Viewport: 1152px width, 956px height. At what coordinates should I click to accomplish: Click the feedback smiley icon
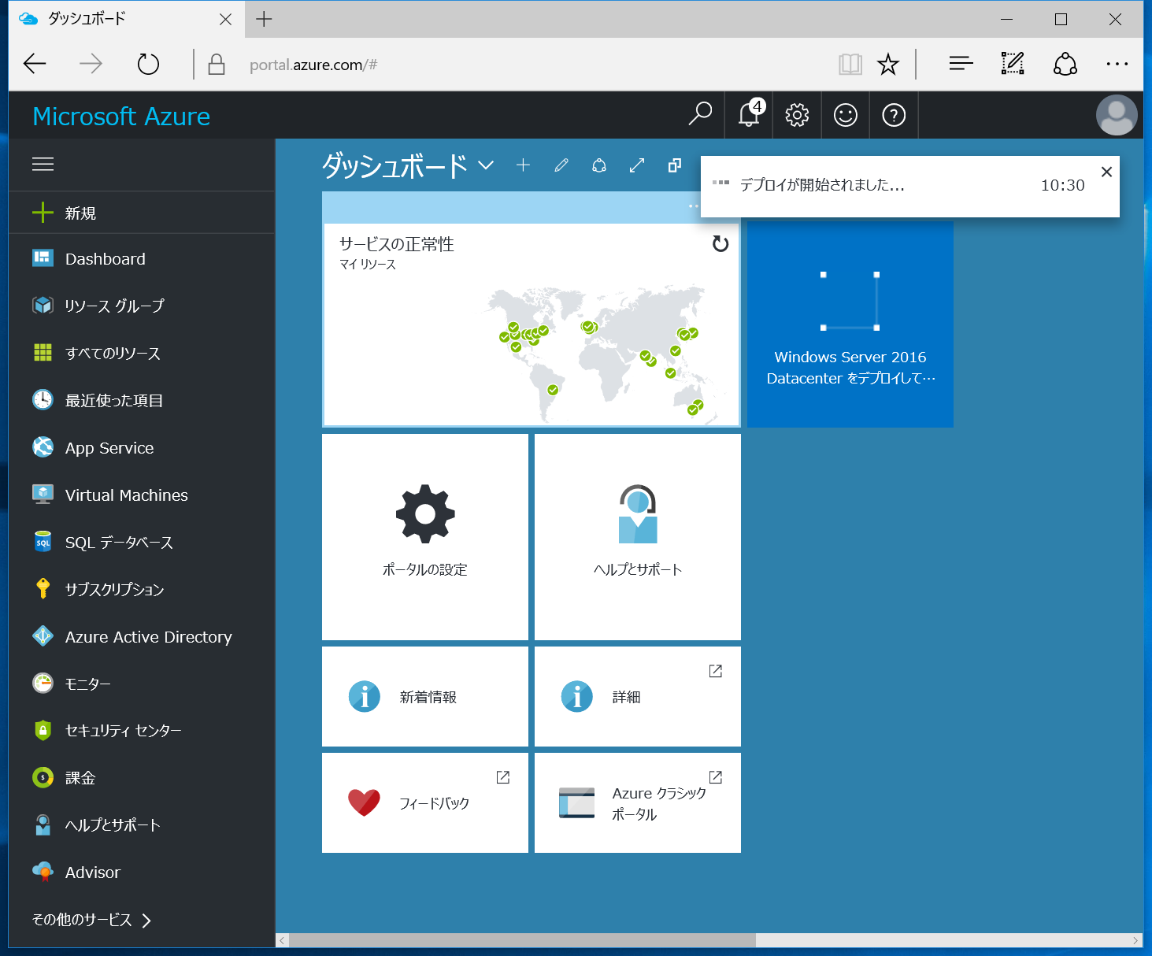(x=846, y=115)
